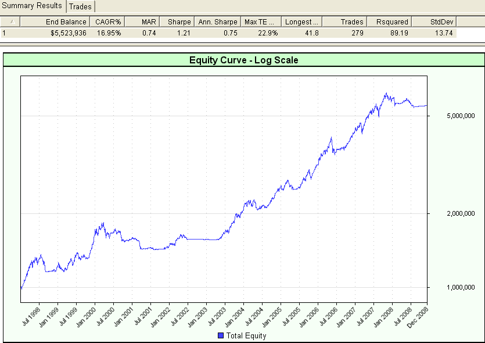The width and height of the screenshot is (485, 343).
Task: Select the Summary Results tab
Action: coord(33,6)
